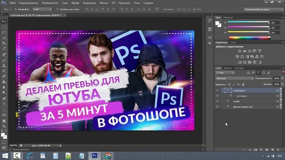Open the Windows Start button
Image resolution: width=285 pixels, height=160 pixels.
click(x=5, y=156)
